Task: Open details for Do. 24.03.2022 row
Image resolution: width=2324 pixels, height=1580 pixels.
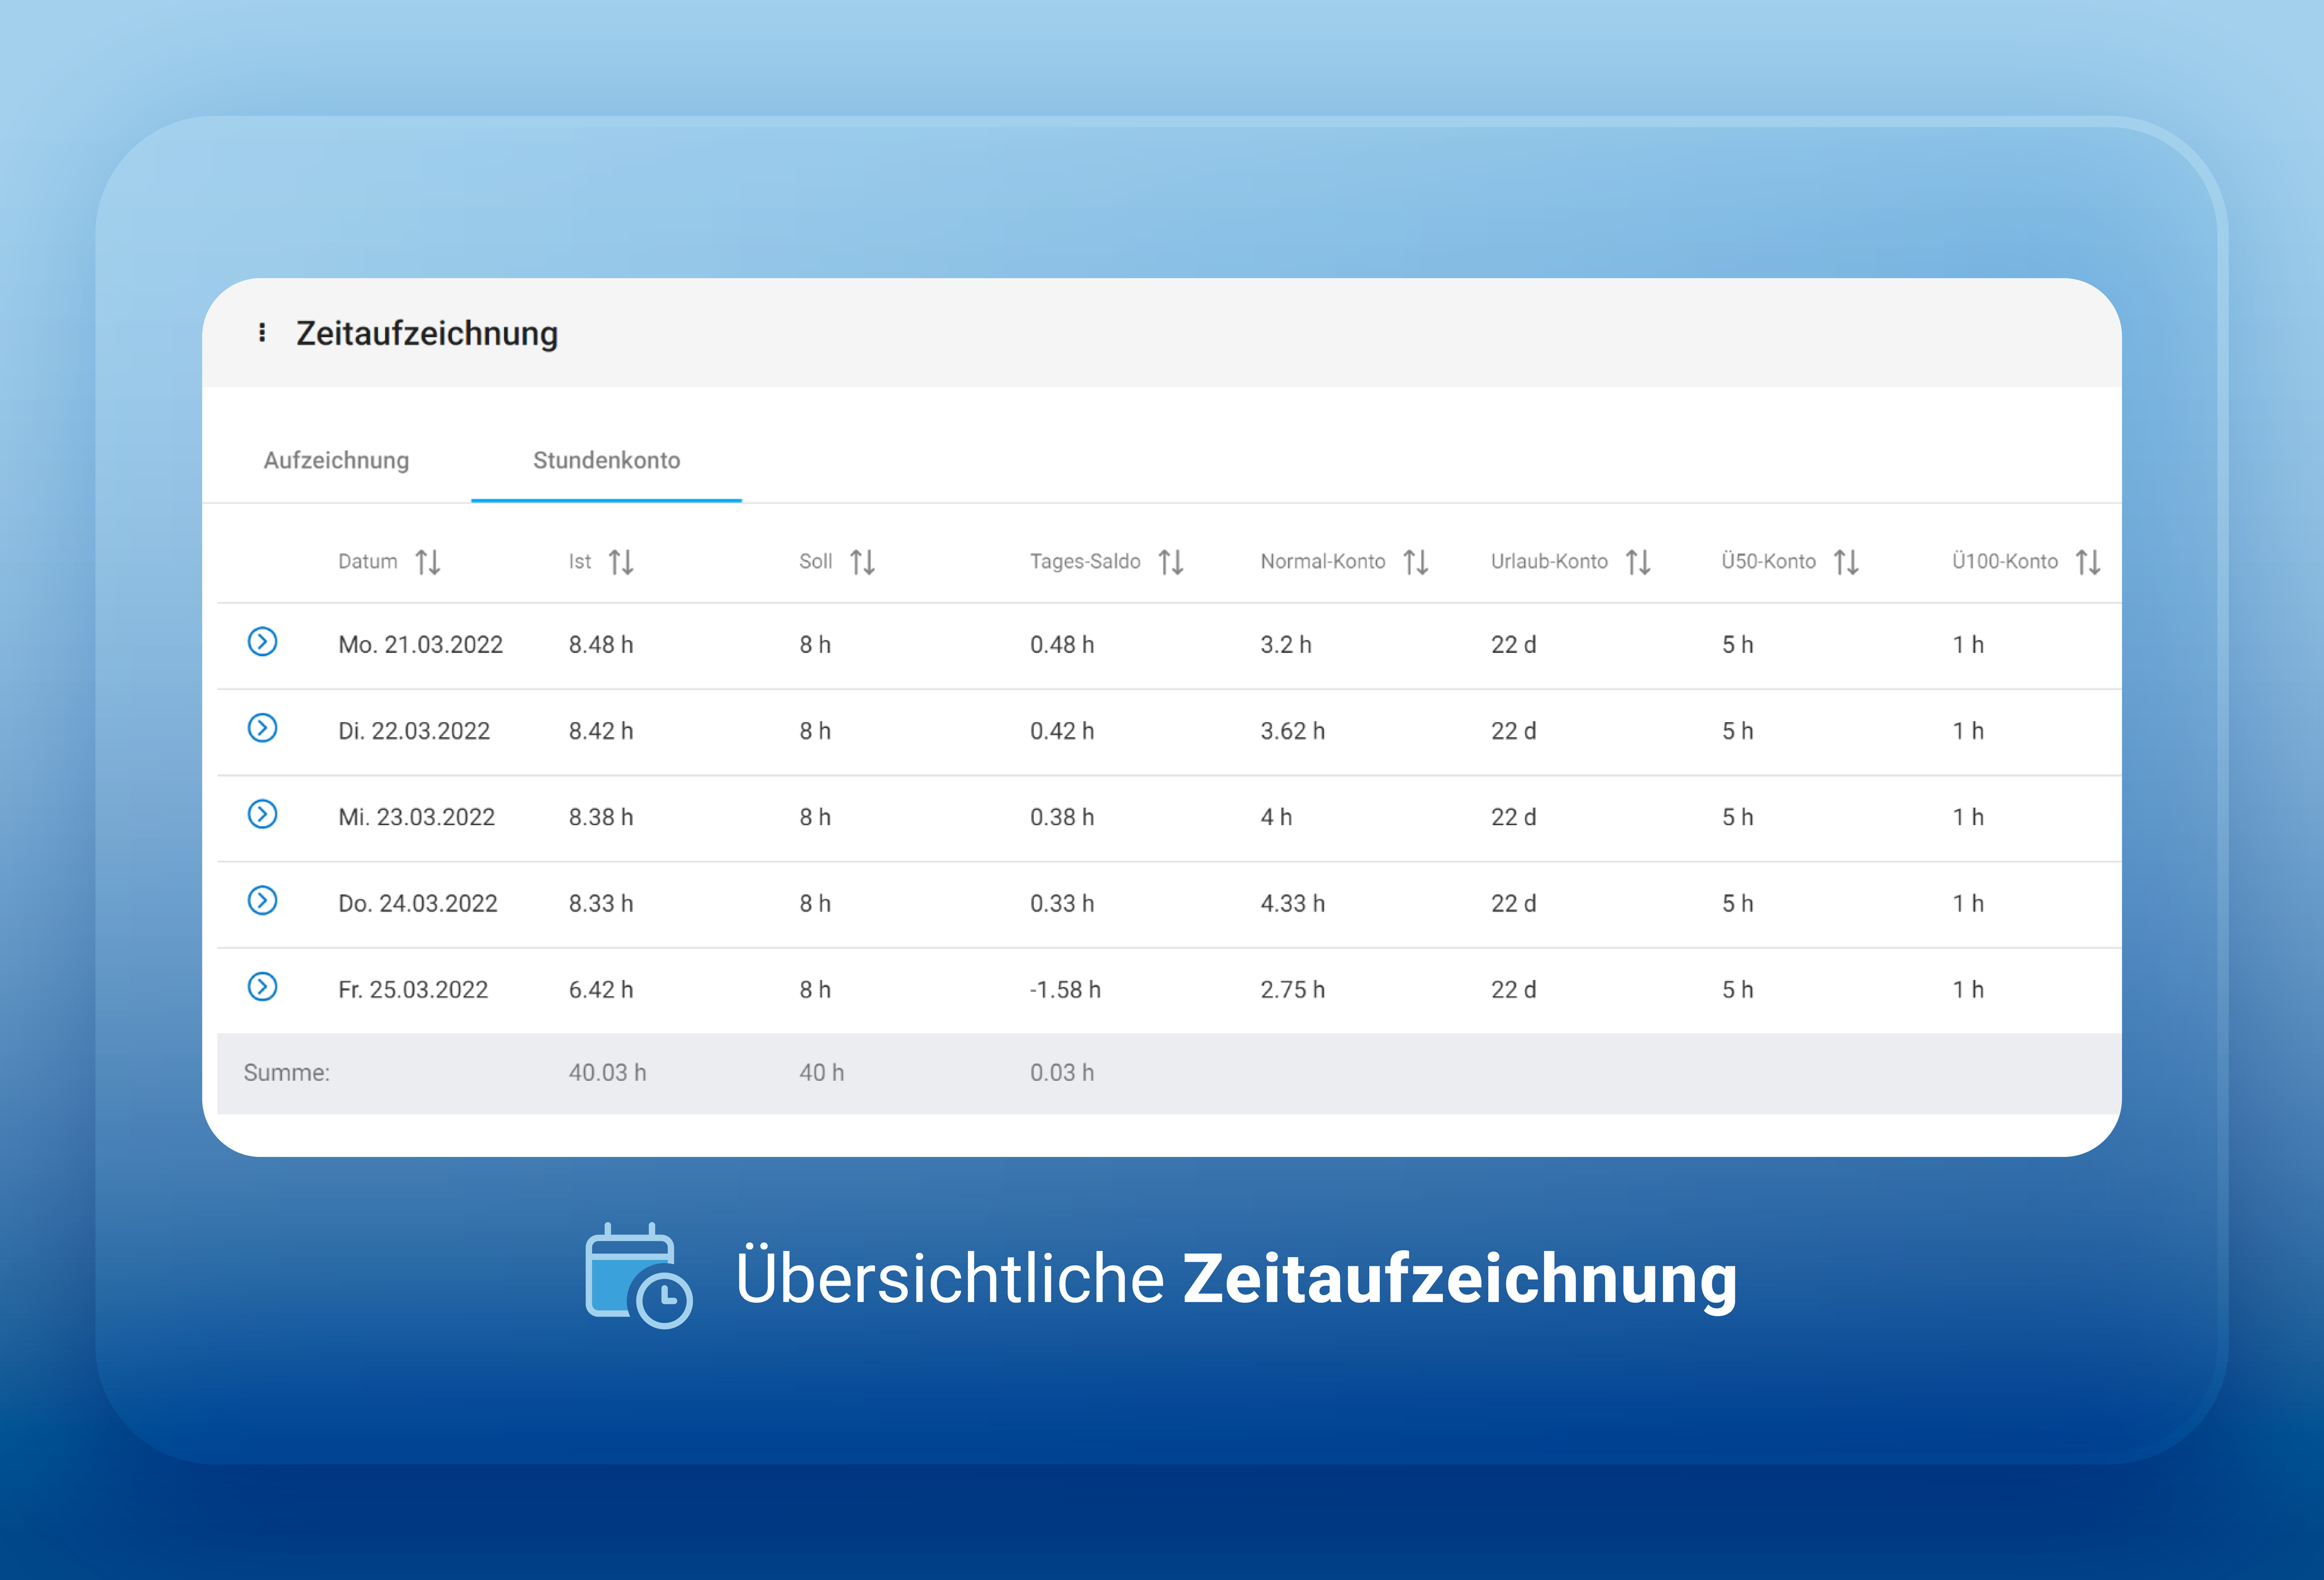Action: pos(262,901)
